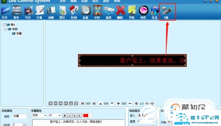
Task: Select the 字幕 tree item
Action: tap(19, 33)
